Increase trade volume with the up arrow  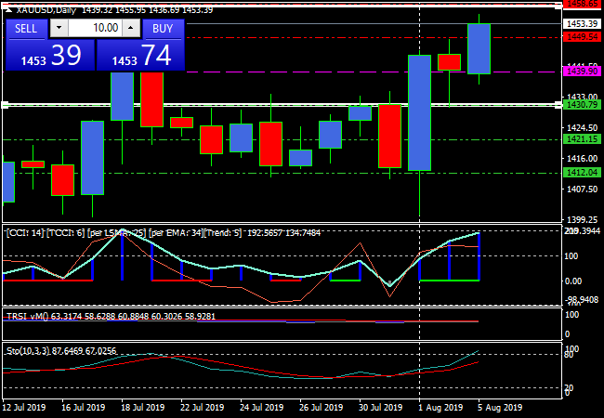coord(129,28)
